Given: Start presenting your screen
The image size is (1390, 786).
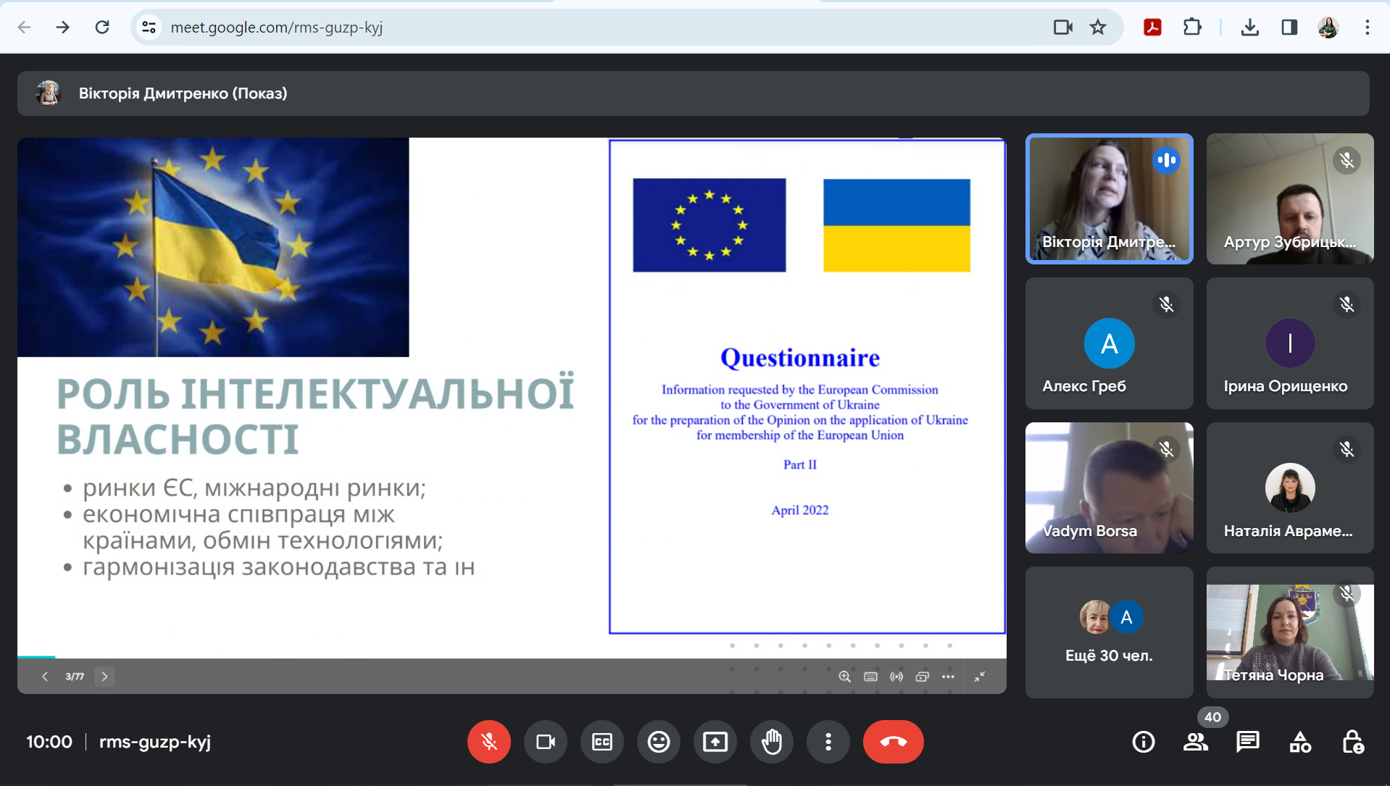Looking at the screenshot, I should pyautogui.click(x=715, y=742).
